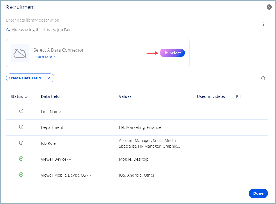Open the Job Role data field row
The height and width of the screenshot is (204, 276).
coord(48,143)
